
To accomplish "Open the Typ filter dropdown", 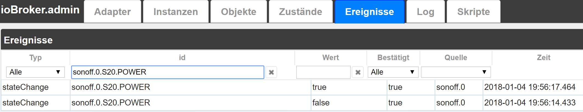I will point(35,72).
